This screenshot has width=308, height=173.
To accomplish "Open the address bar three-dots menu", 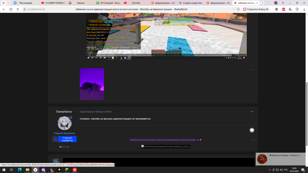I will pyautogui.click(x=233, y=9).
